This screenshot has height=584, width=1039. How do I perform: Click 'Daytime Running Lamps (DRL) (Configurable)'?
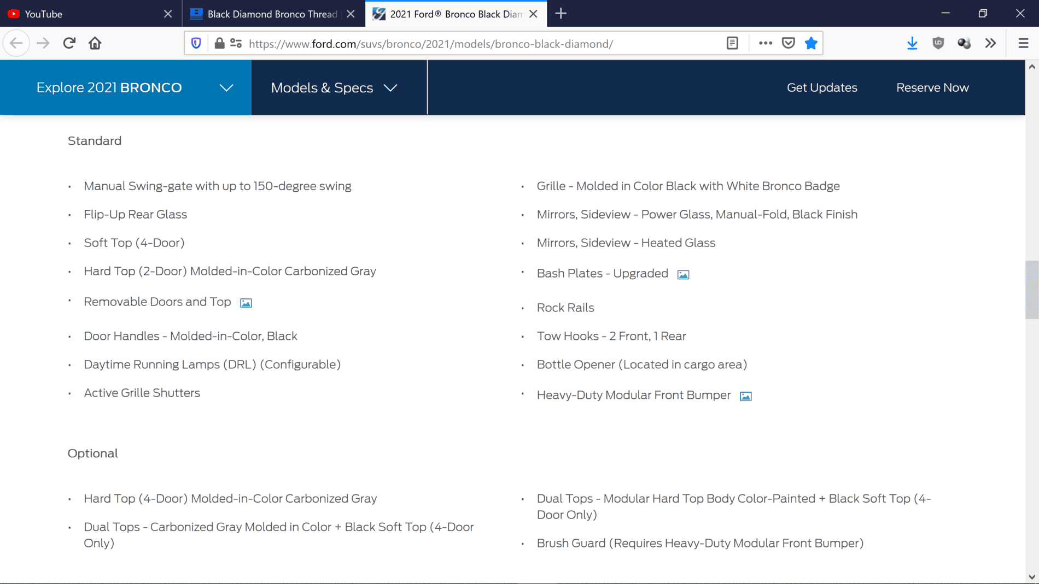[x=212, y=365]
